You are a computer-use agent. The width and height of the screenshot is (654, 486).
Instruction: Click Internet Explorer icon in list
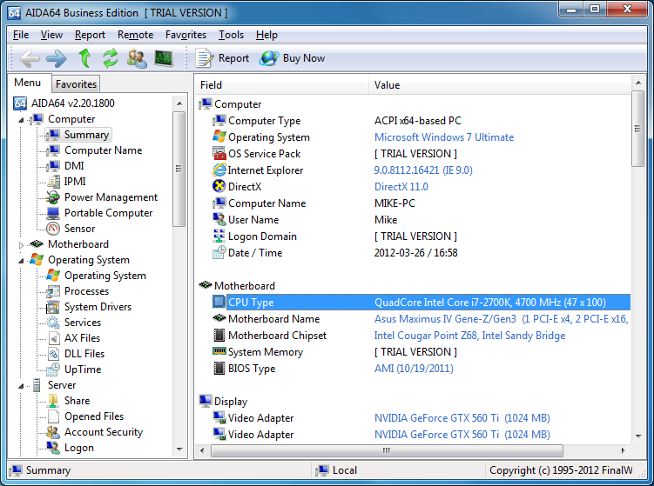pos(219,170)
